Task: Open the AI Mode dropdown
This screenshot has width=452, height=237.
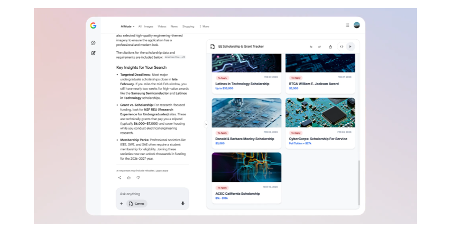Action: tap(127, 26)
